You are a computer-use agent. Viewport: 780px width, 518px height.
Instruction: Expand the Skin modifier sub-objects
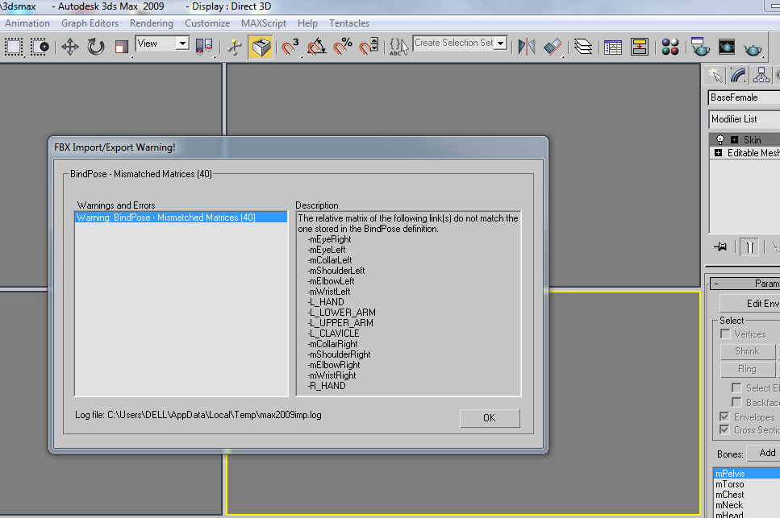coord(734,139)
